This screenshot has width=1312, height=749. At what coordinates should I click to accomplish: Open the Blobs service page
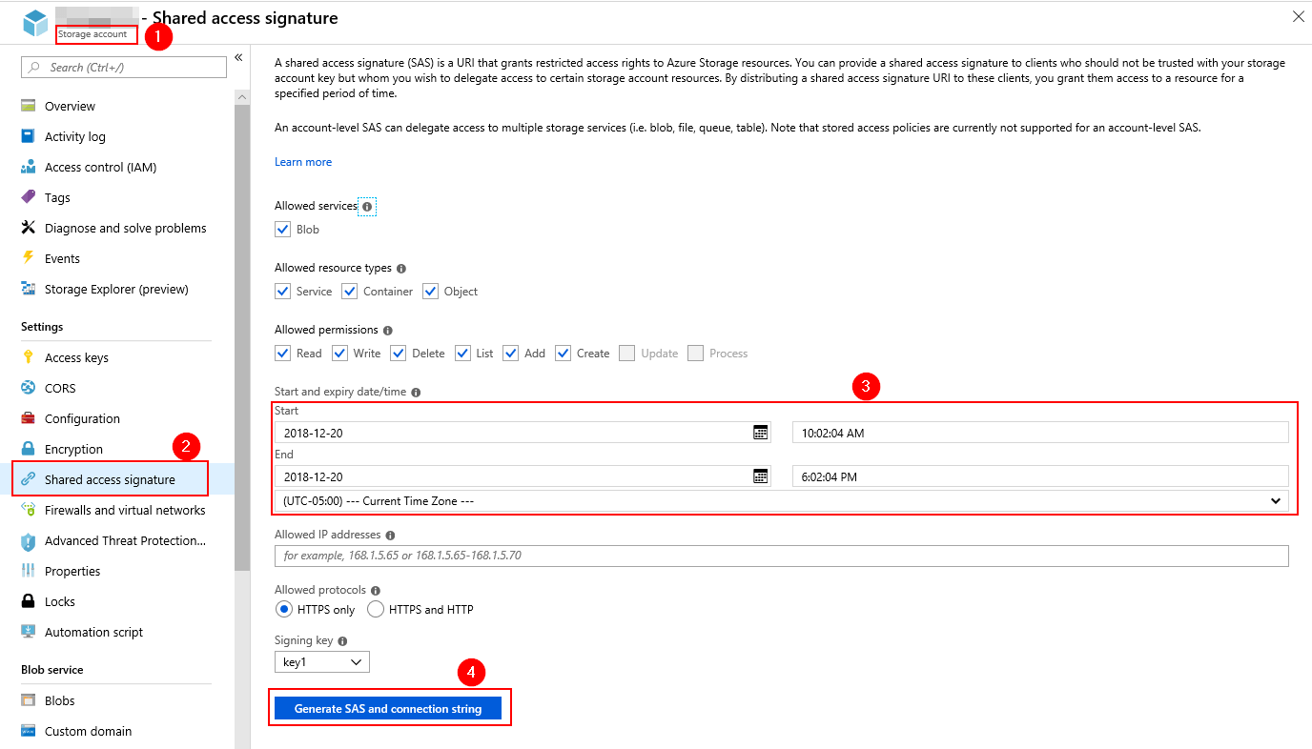(59, 699)
